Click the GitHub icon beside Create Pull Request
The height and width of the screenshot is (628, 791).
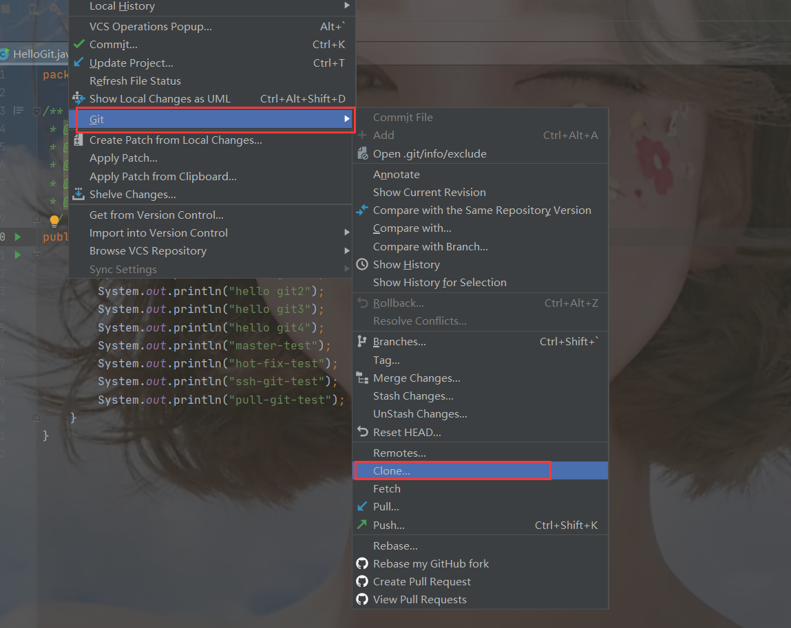click(362, 581)
